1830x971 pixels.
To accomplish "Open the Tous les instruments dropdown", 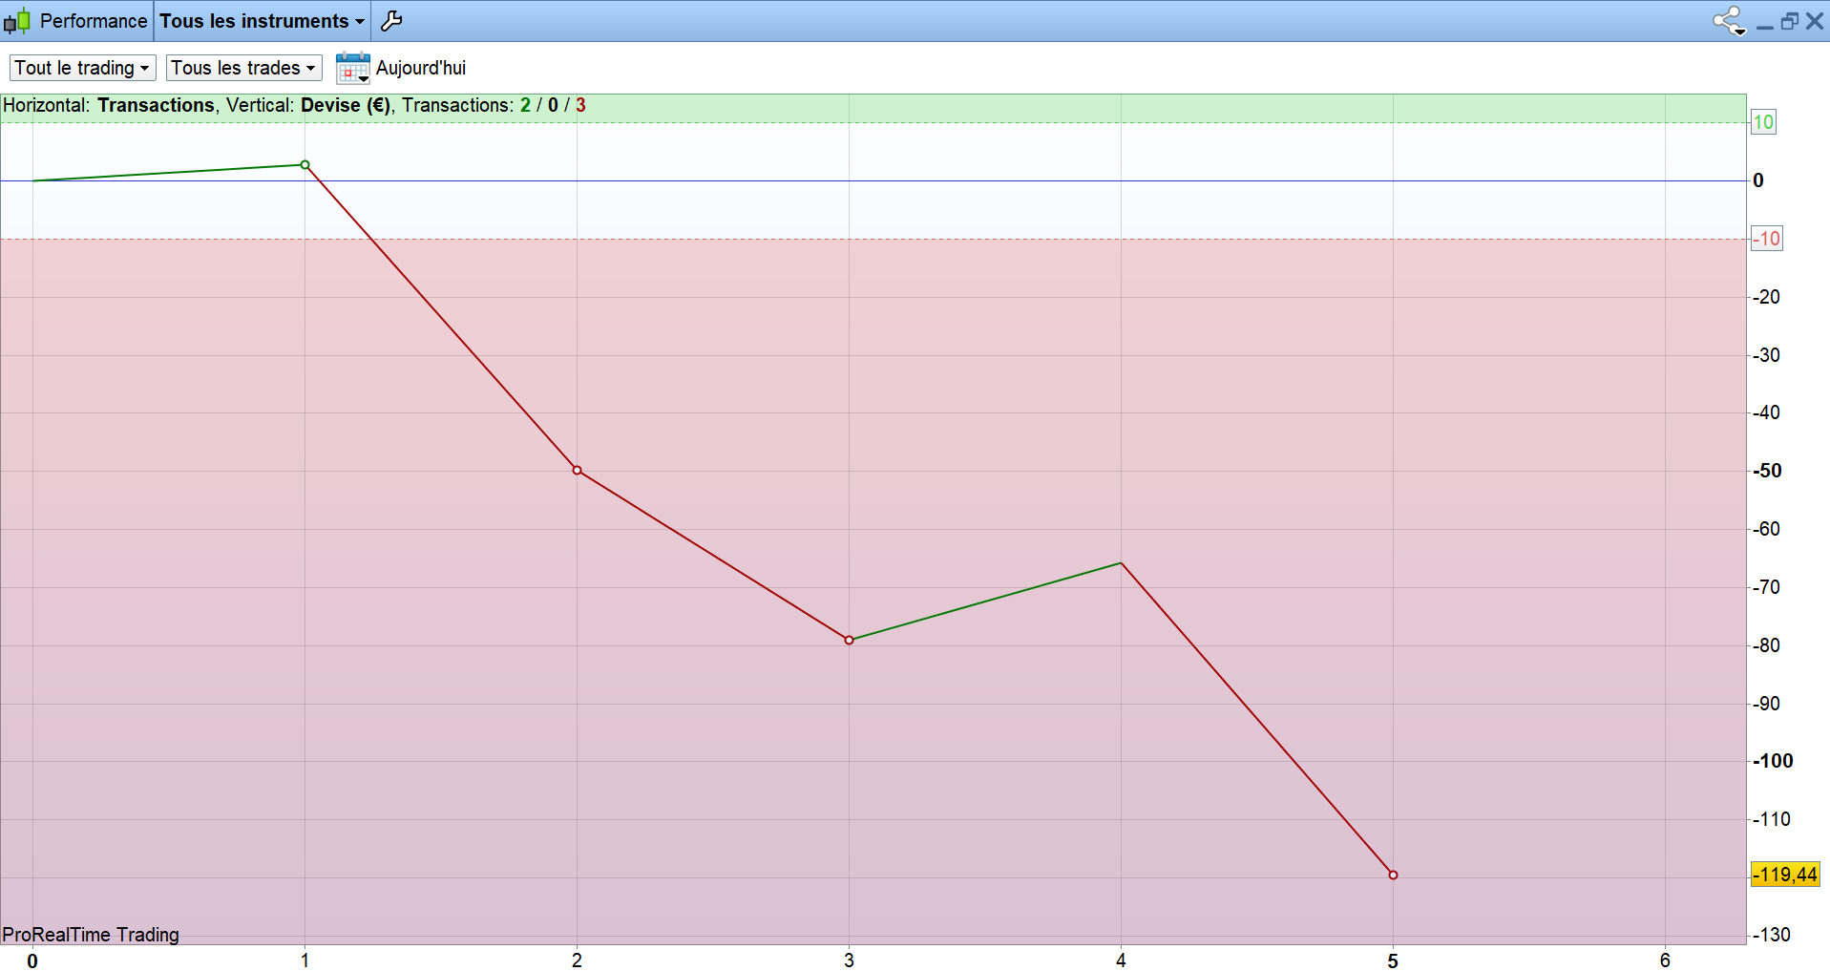I will click(262, 21).
